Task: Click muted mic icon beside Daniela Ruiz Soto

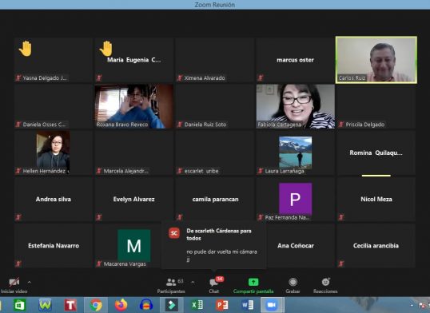Action: tap(180, 125)
